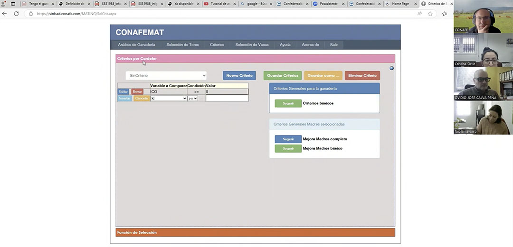Click the Nuevo Criterio button
The height and width of the screenshot is (247, 513).
coord(239,75)
